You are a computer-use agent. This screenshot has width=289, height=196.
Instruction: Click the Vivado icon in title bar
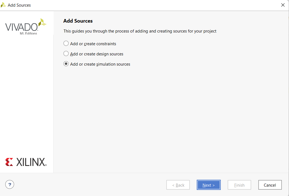tap(3, 5)
